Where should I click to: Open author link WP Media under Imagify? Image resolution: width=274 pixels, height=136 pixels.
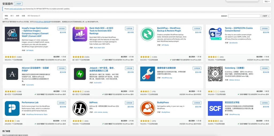pos(30,50)
